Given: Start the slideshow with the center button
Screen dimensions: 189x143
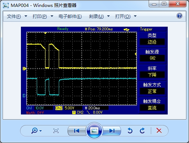Looking at the screenshot, I should (x=94, y=131).
